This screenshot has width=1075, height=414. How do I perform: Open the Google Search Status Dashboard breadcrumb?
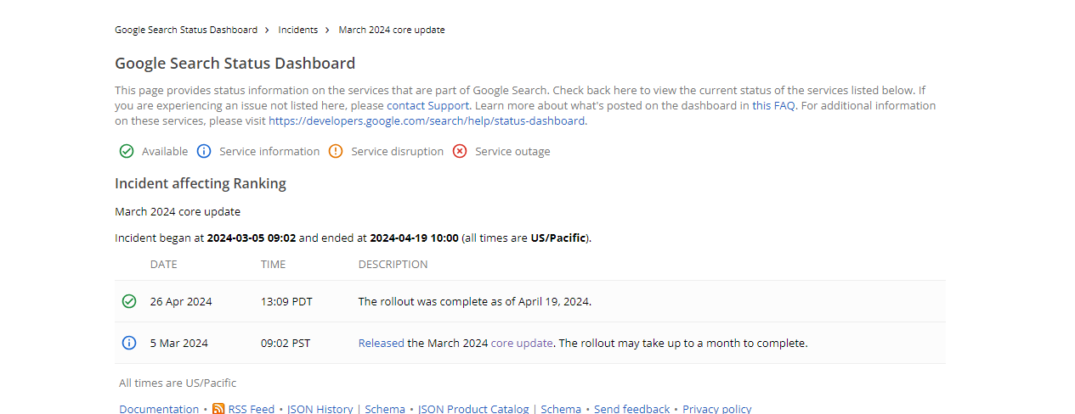[x=186, y=30]
